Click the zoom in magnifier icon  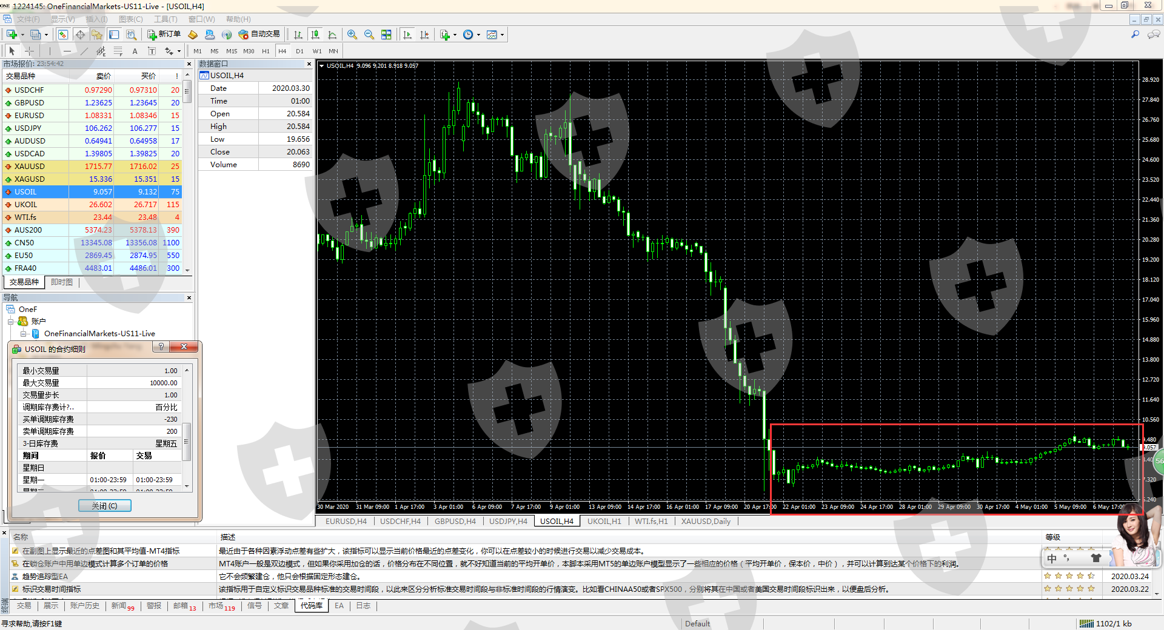coord(352,35)
